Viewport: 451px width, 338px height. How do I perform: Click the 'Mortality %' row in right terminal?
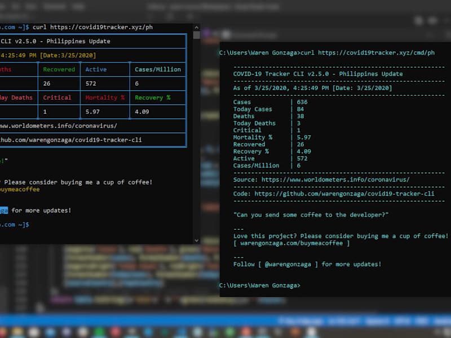[272, 137]
